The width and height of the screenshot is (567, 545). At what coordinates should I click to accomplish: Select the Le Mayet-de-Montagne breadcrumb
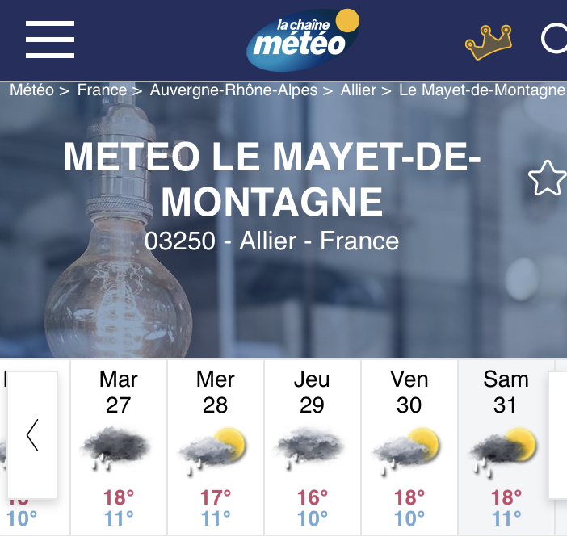(482, 90)
